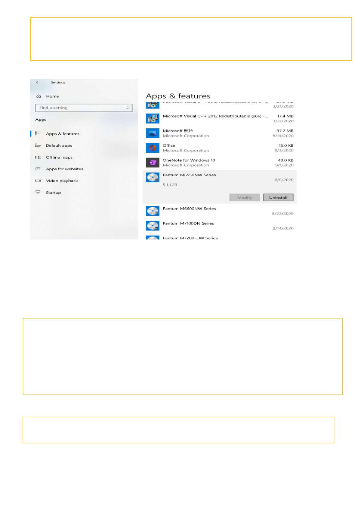Select the Apps & features list icon
This screenshot has height=531, width=355.
[38, 134]
